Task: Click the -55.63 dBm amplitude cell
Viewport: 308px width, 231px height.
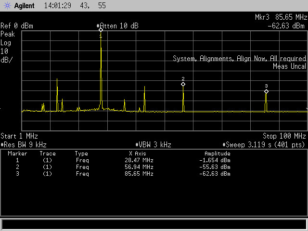Action: (215, 167)
